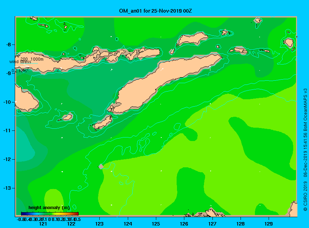
Task: Click the latitude label '-12'
Action: [7, 159]
